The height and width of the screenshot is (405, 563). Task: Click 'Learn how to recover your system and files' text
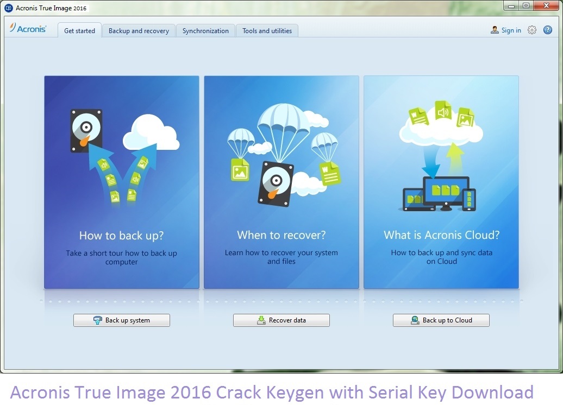(281, 257)
